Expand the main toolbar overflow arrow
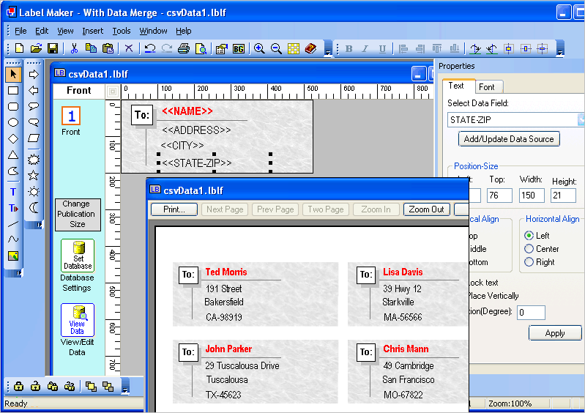Viewport: 585px width, 413px height. [328, 51]
